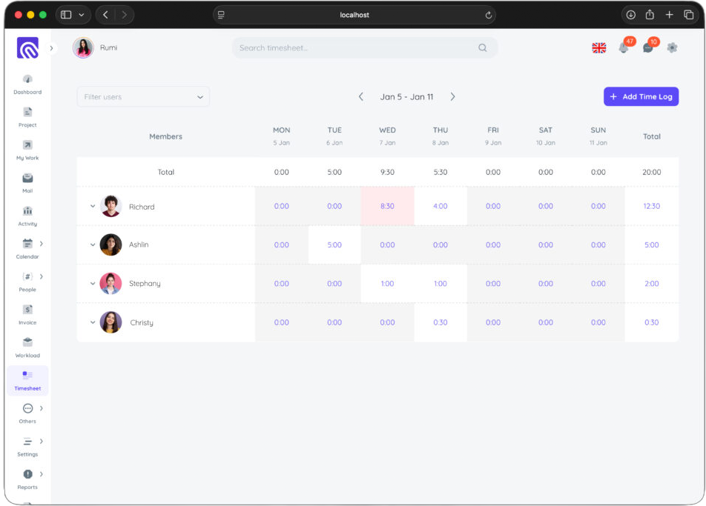Click the browser page reload icon

point(489,15)
